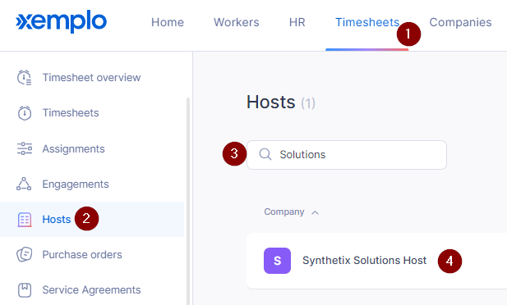507x305 pixels.
Task: Click the purple S company avatar
Action: click(277, 261)
